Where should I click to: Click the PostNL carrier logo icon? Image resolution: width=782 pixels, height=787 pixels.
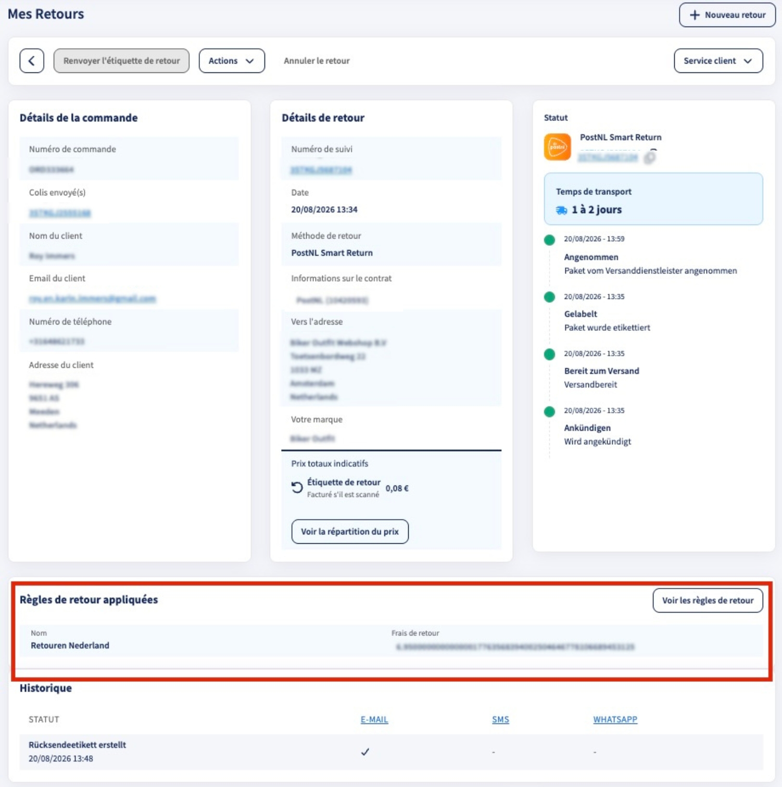click(x=557, y=147)
